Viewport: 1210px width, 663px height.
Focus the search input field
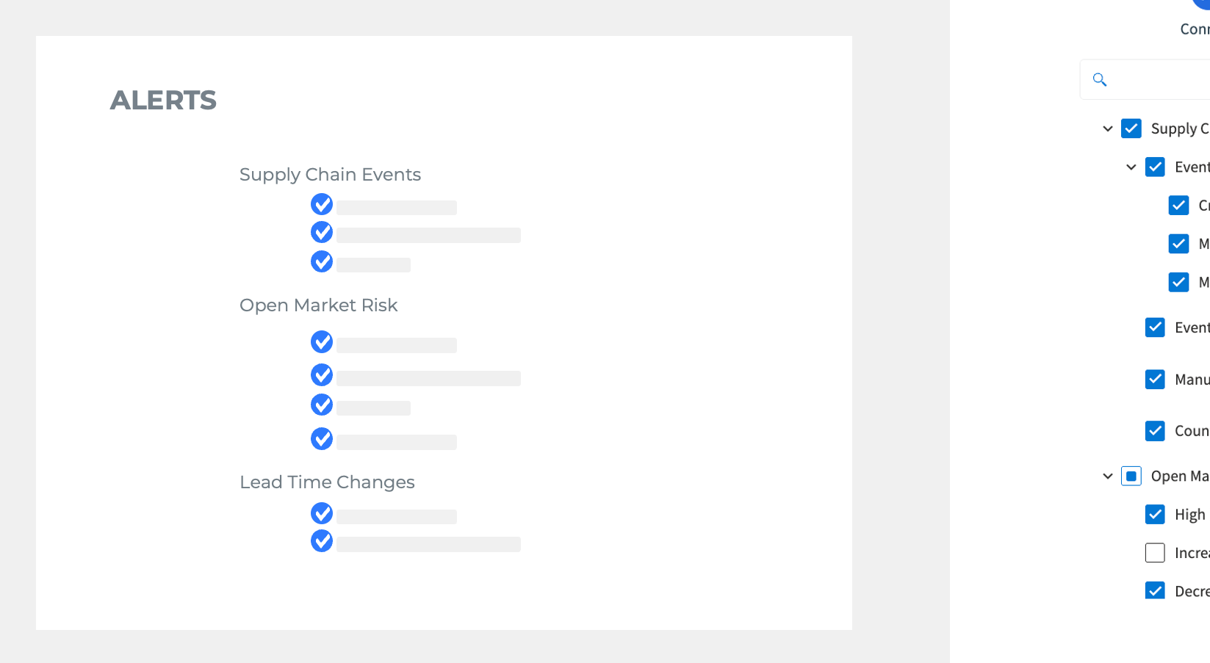(1161, 79)
